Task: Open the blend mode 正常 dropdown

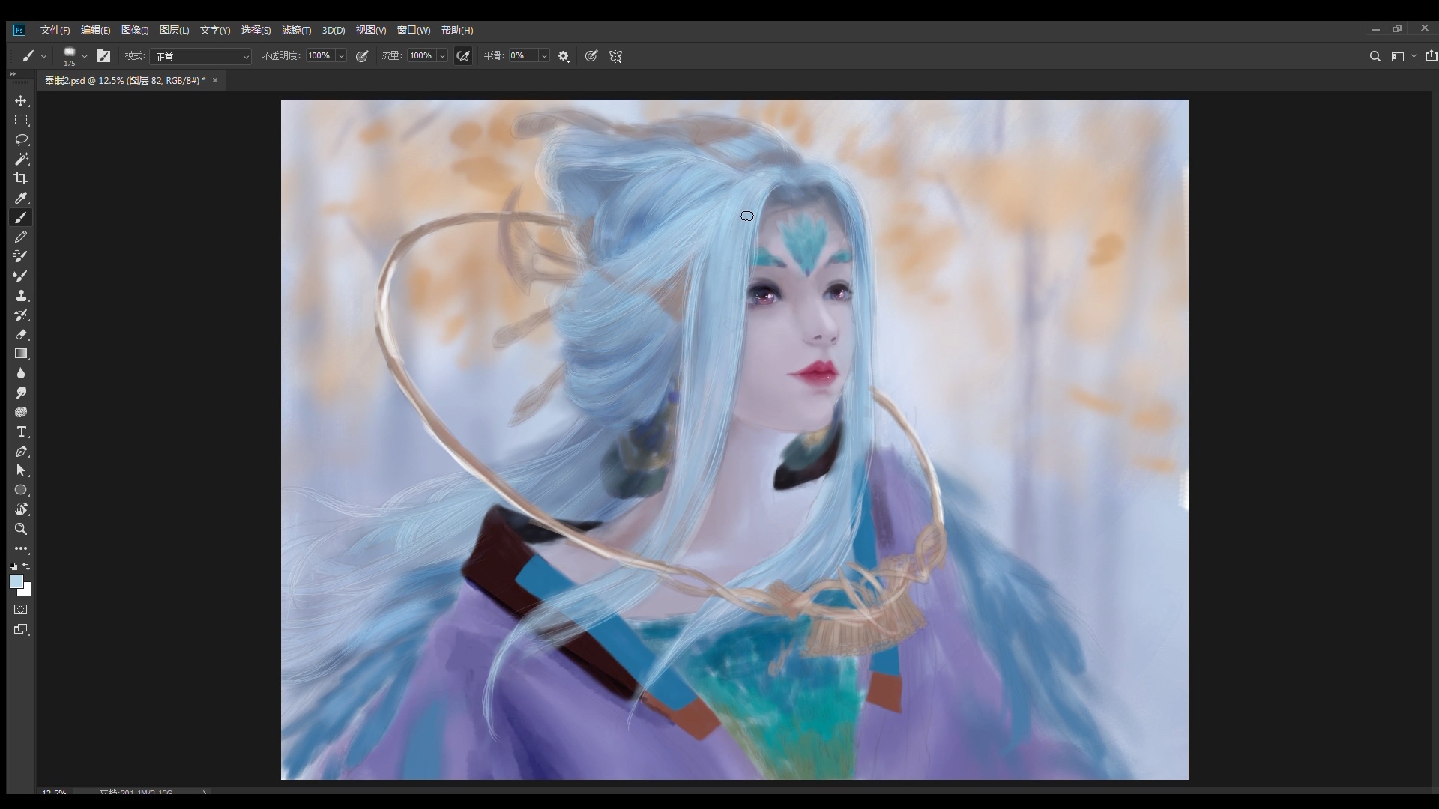Action: [x=201, y=56]
